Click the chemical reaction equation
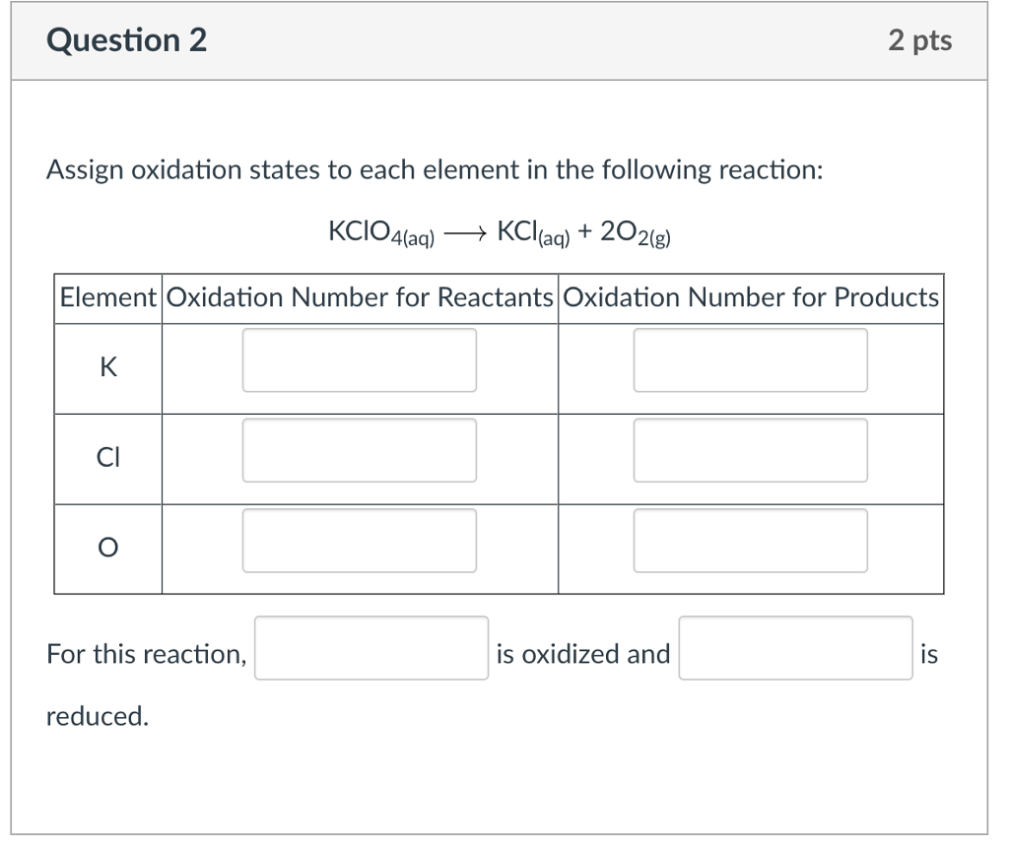 (x=501, y=231)
